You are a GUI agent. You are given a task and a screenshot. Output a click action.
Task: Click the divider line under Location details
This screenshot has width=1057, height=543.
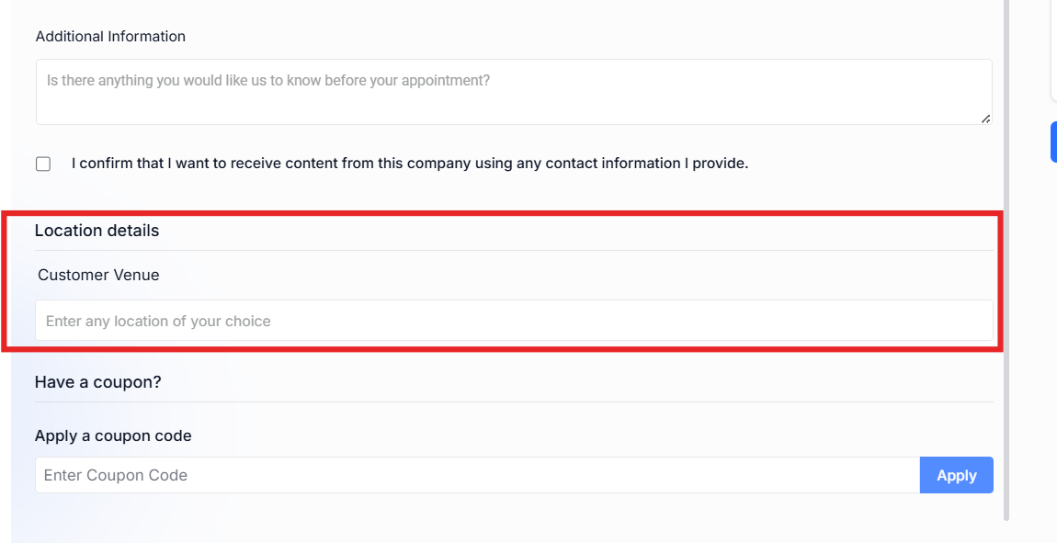(x=513, y=250)
